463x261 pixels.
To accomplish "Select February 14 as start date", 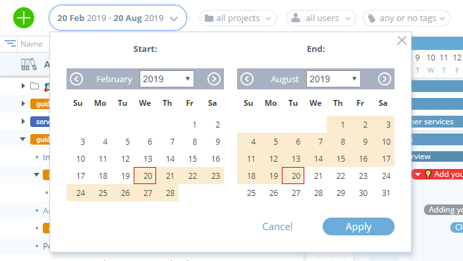I will 170,159.
